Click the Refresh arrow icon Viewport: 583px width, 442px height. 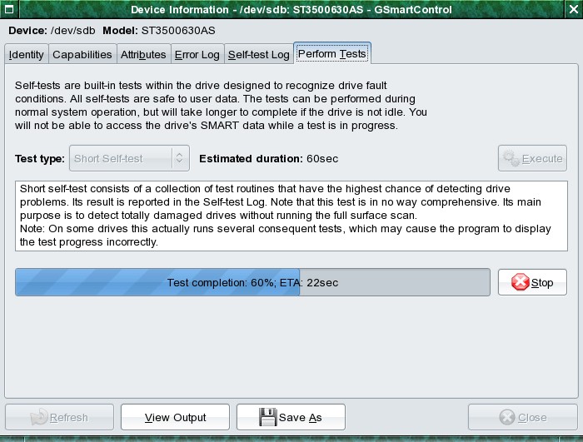click(x=38, y=417)
